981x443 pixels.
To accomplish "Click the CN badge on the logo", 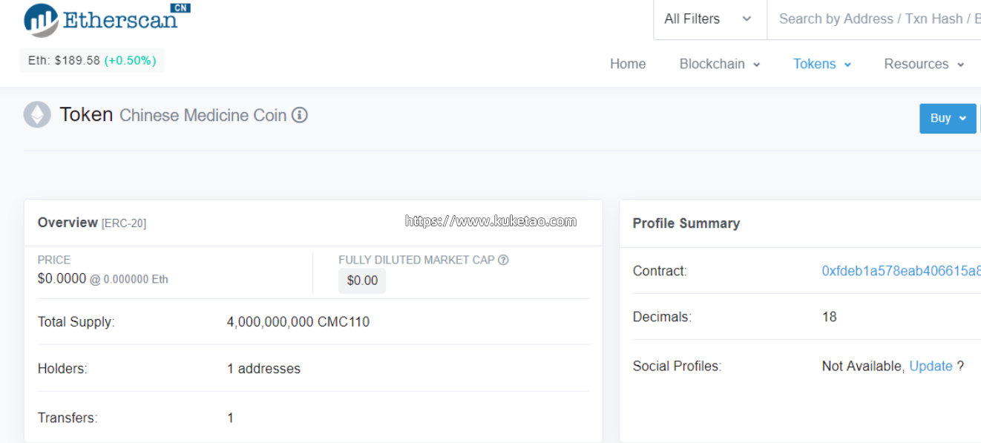I will tap(180, 7).
